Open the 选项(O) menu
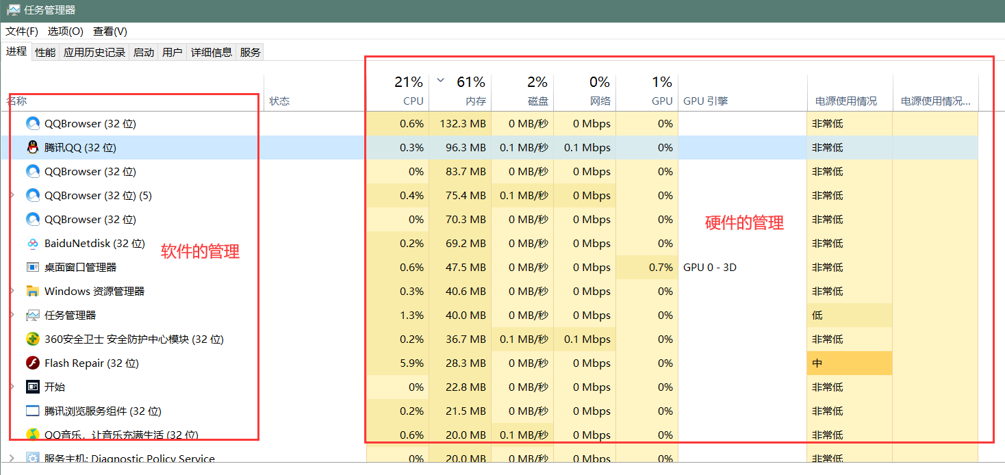Viewport: 1005px width, 475px height. click(x=66, y=31)
